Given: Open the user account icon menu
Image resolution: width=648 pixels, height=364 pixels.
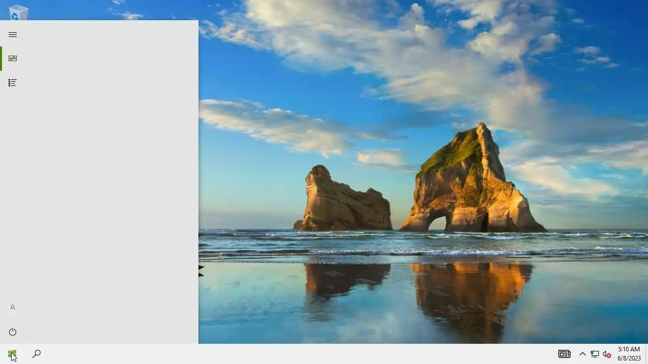Looking at the screenshot, I should click(13, 307).
